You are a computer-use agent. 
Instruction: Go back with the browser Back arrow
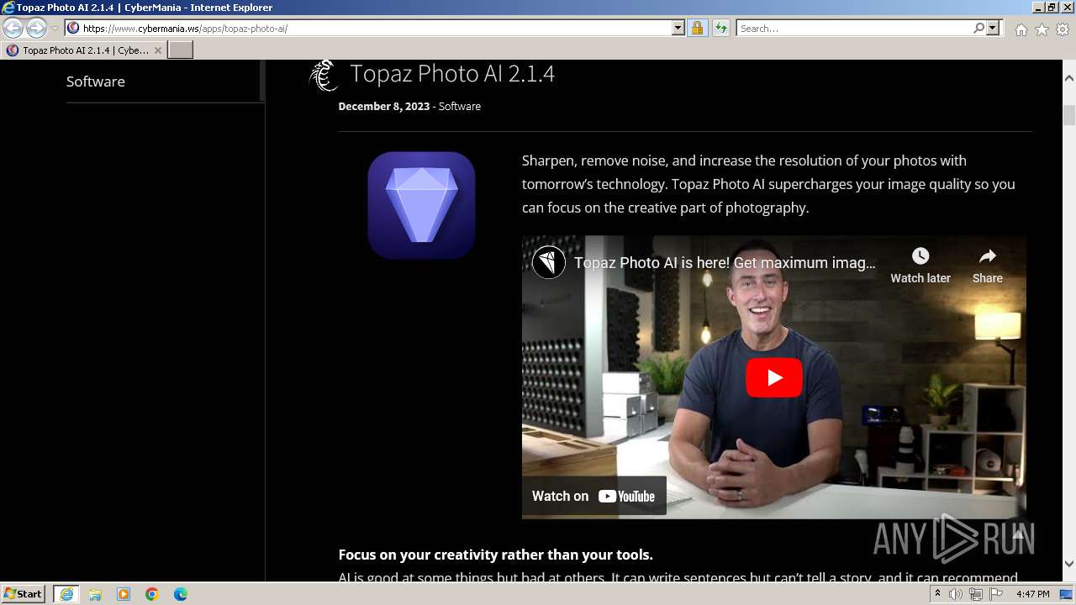[13, 29]
